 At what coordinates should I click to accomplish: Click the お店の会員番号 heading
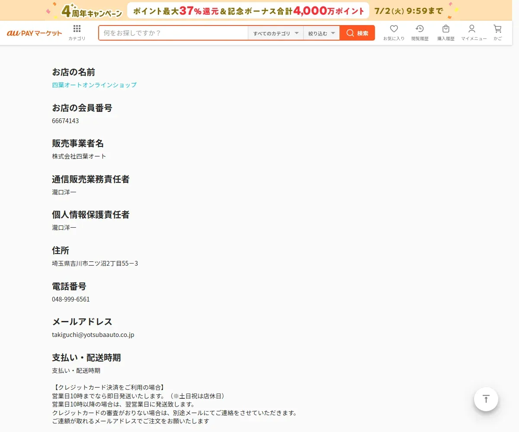click(x=82, y=108)
